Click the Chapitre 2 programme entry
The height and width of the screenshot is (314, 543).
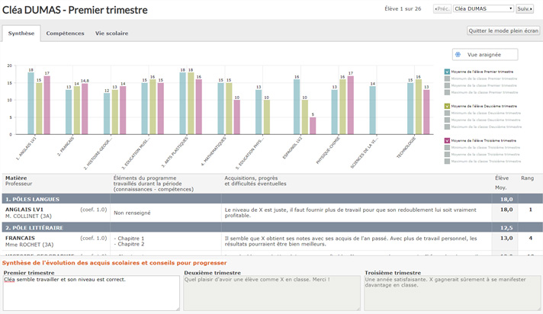[x=129, y=244]
